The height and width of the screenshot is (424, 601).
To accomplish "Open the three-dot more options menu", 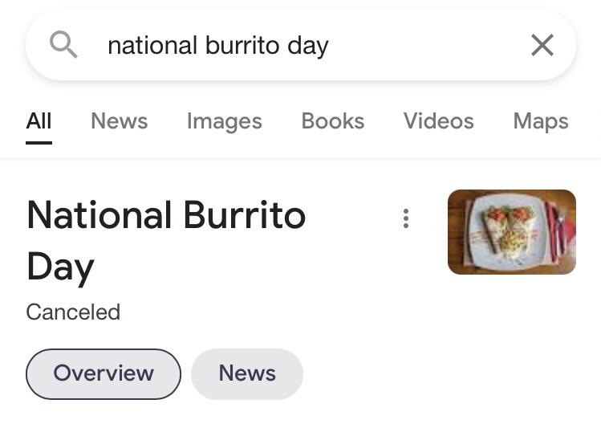I will [406, 218].
